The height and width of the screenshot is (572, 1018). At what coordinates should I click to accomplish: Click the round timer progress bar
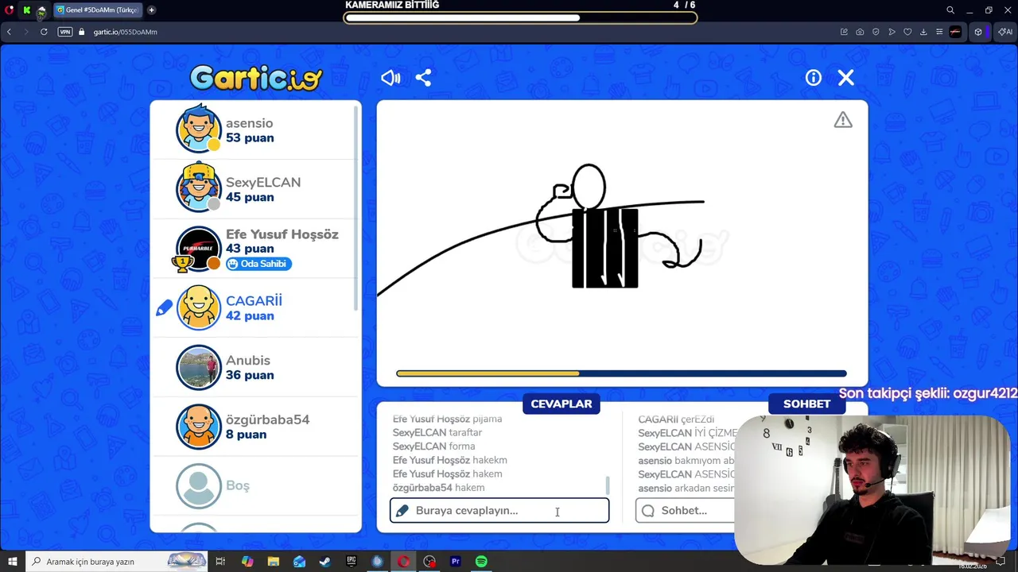pyautogui.click(x=621, y=373)
